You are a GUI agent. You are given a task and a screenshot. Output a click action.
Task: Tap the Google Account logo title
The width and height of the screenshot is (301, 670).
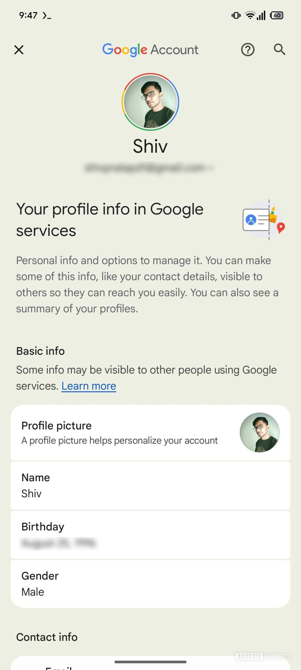150,50
